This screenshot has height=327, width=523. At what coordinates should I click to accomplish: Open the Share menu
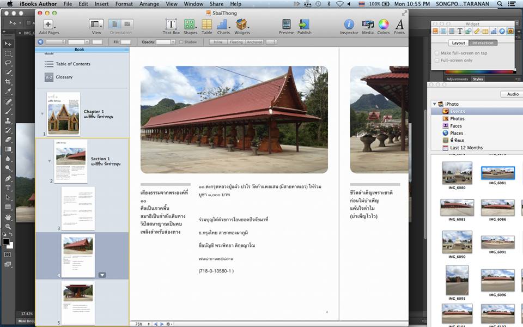coord(216,4)
